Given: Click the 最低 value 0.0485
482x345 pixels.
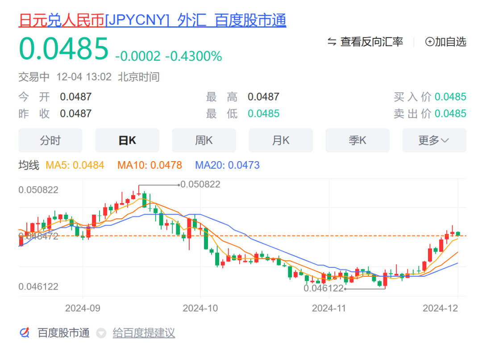Looking at the screenshot, I should pyautogui.click(x=263, y=113).
